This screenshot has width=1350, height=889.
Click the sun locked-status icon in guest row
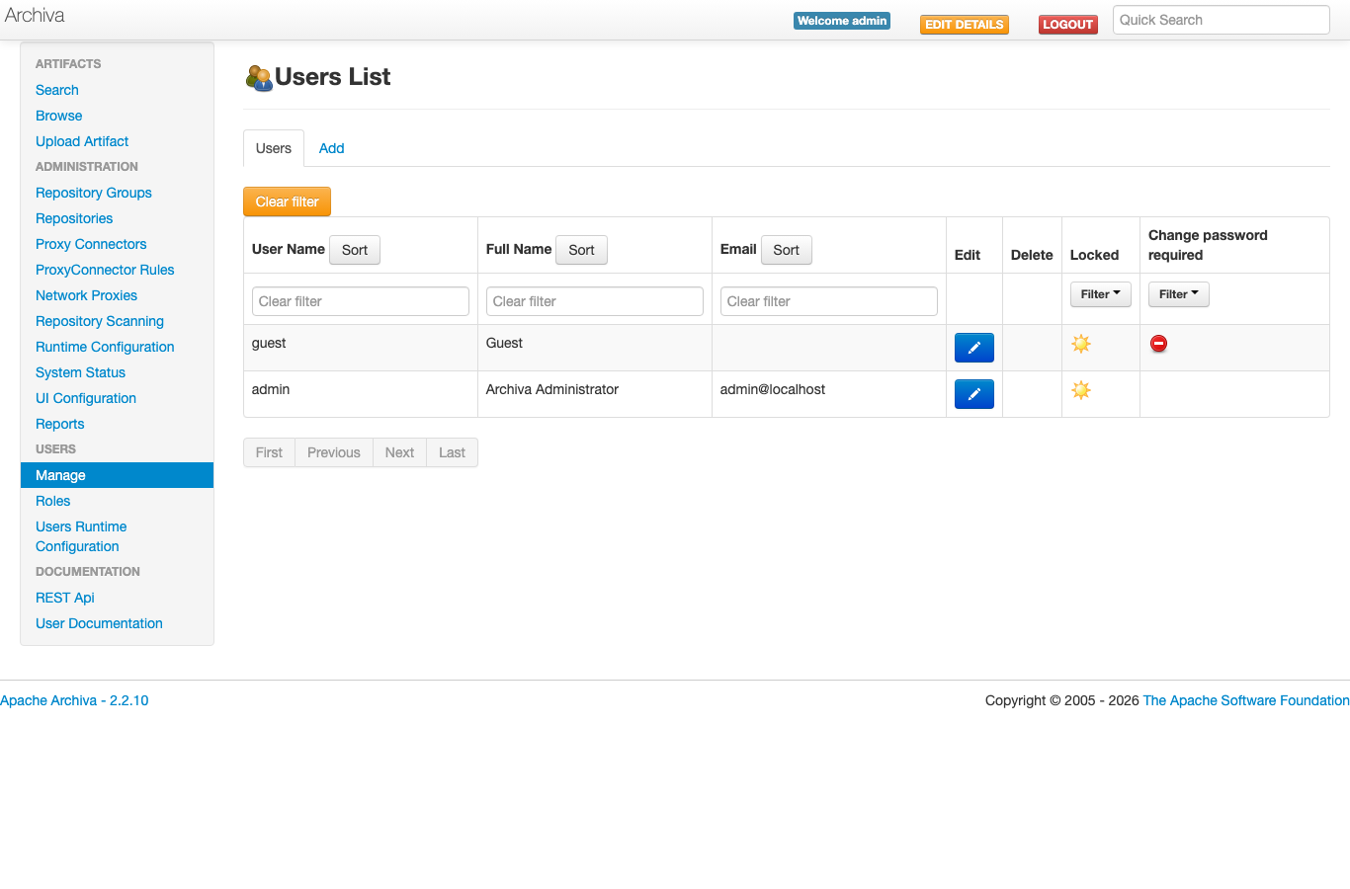tap(1081, 344)
